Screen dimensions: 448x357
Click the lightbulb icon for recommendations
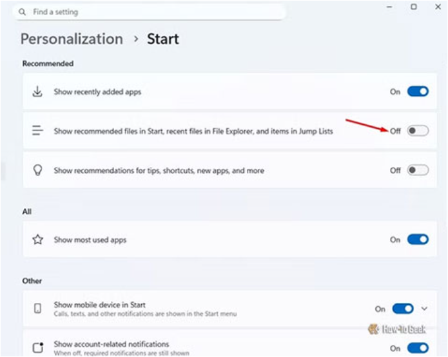[x=38, y=171]
